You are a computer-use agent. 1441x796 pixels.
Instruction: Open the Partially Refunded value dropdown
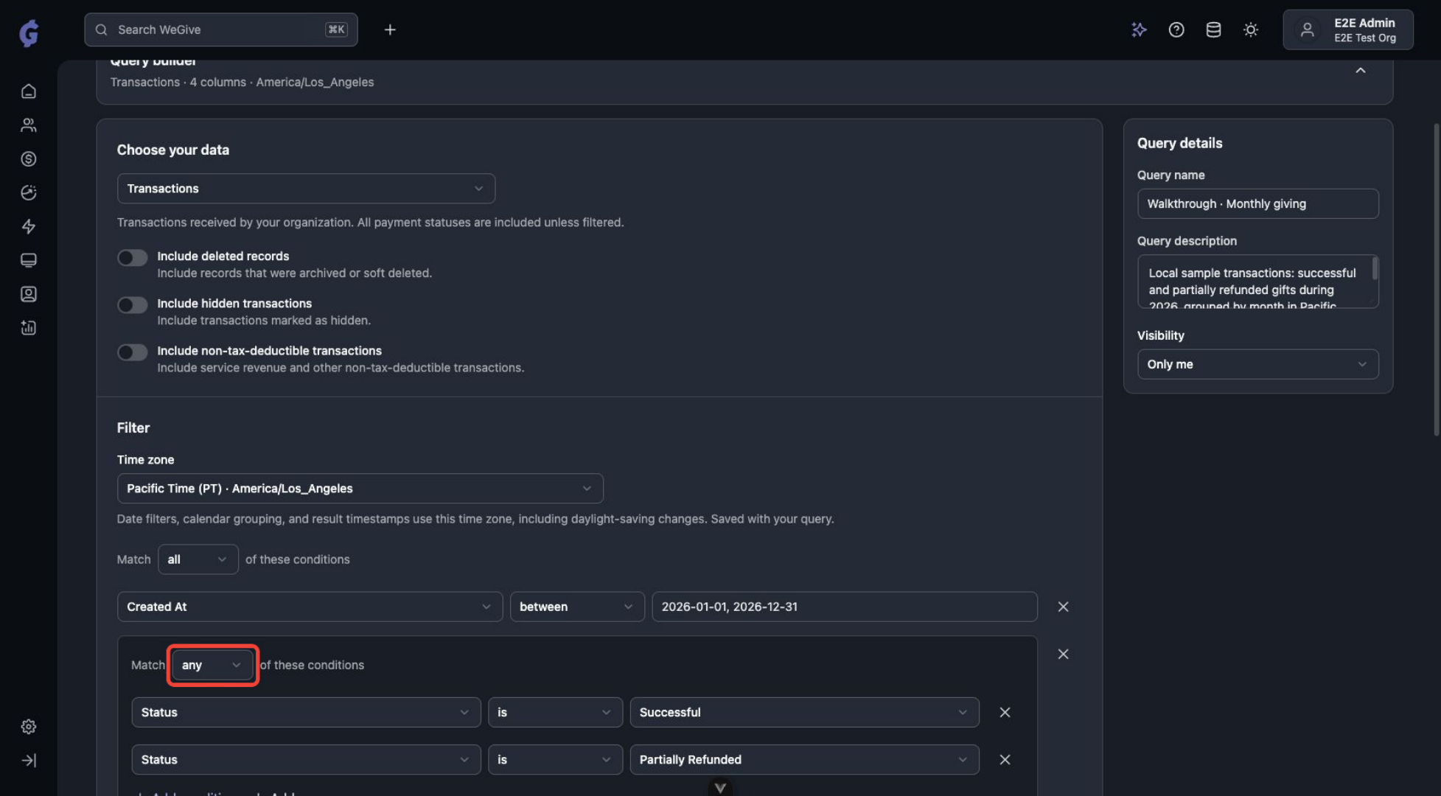pyautogui.click(x=804, y=760)
